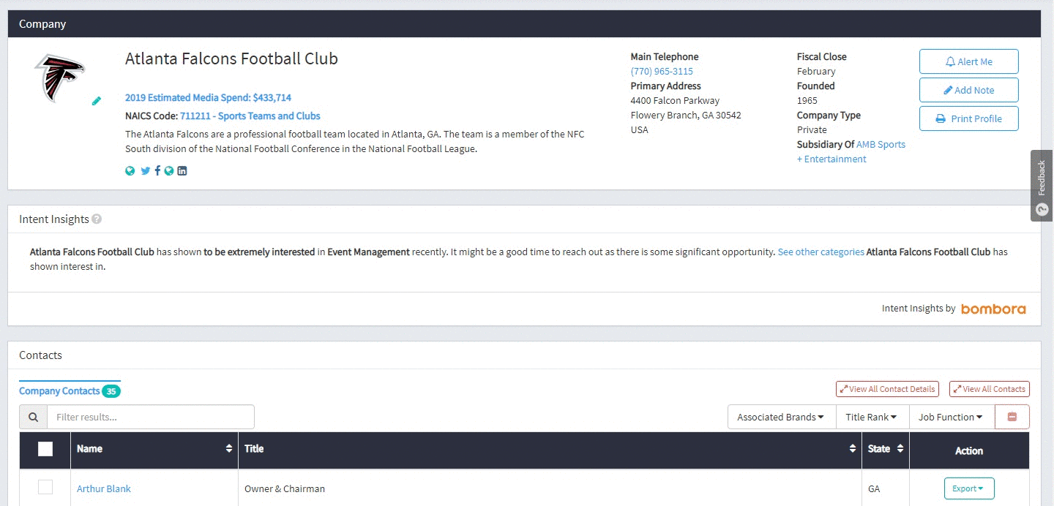Viewport: 1054px width, 506px height.
Task: Open the Title Rank dropdown
Action: tap(872, 417)
